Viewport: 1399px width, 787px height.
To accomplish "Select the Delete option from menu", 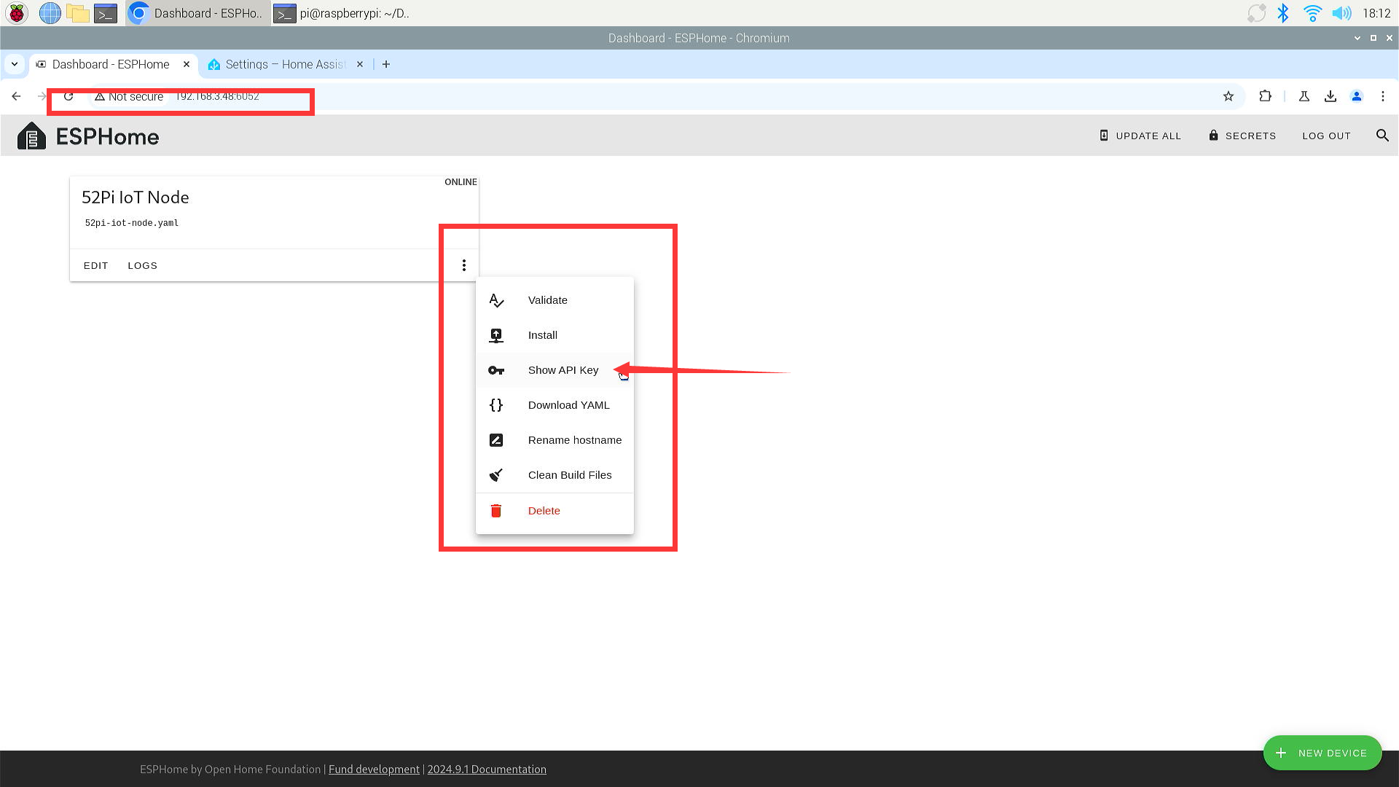I will pos(544,510).
